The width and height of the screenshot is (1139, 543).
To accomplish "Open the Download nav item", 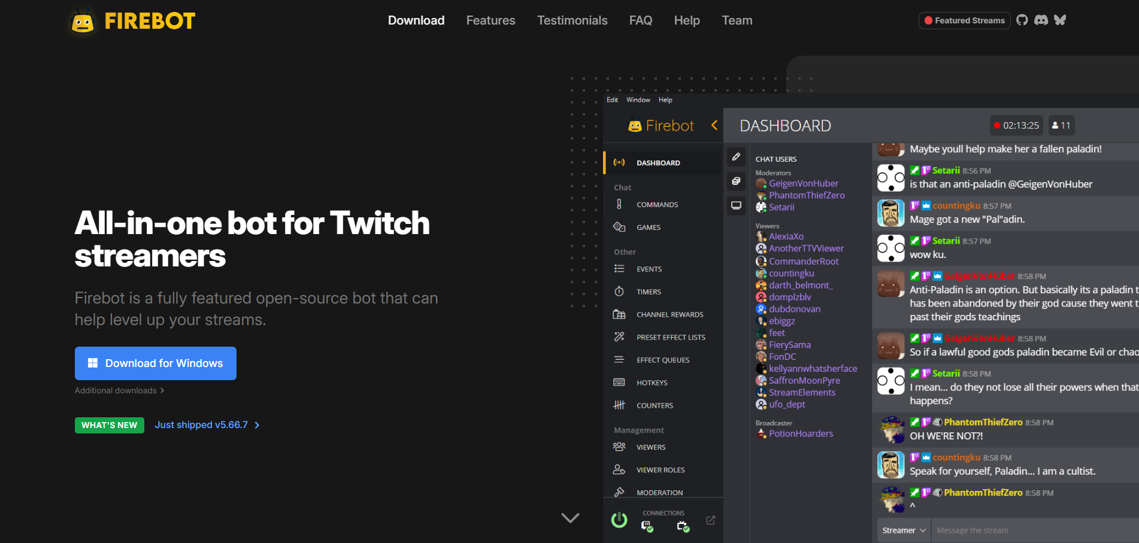I will point(416,20).
